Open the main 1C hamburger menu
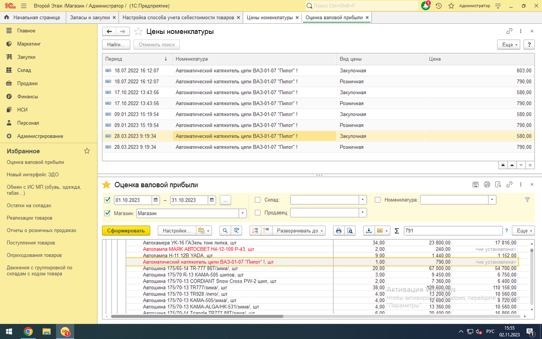The image size is (542, 339). 23,6
